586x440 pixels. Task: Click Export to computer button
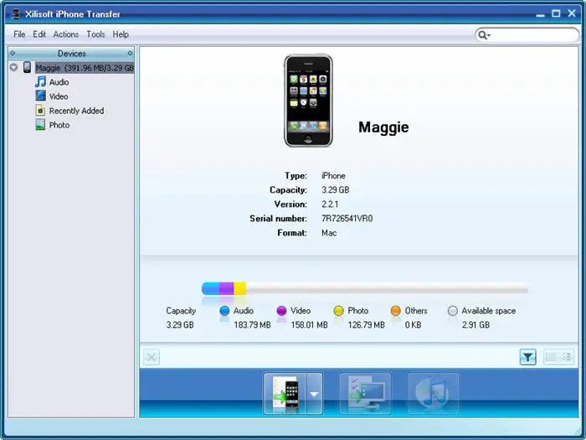365,394
